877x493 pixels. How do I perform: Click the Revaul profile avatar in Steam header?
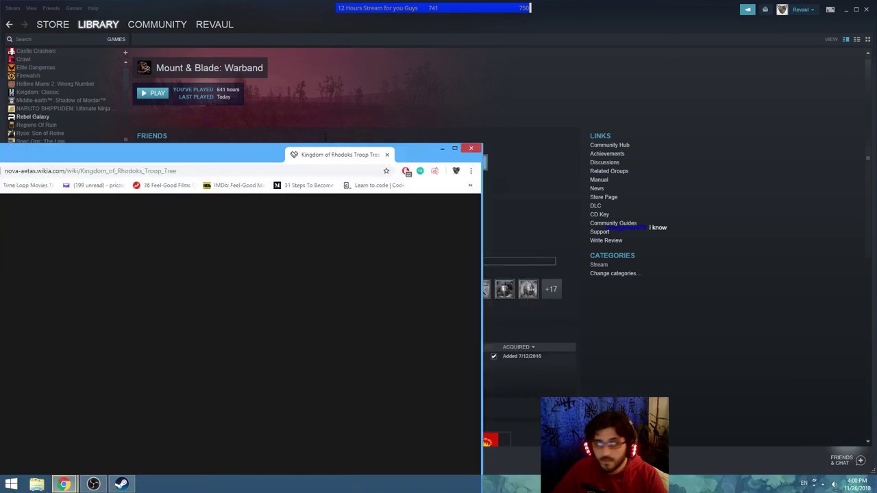tap(782, 10)
